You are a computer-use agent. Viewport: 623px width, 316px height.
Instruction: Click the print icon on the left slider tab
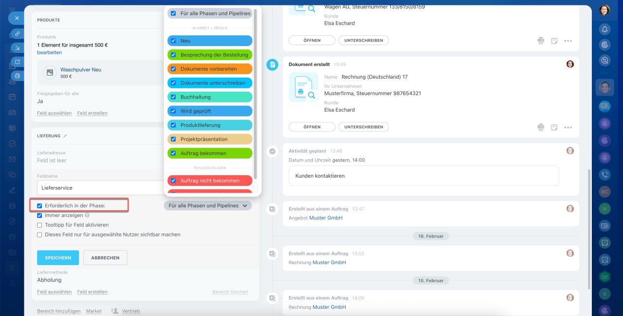(17, 76)
